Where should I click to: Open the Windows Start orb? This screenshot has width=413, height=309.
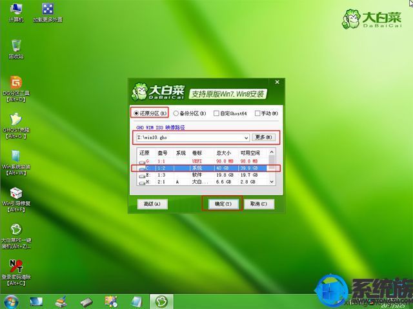coord(11,302)
